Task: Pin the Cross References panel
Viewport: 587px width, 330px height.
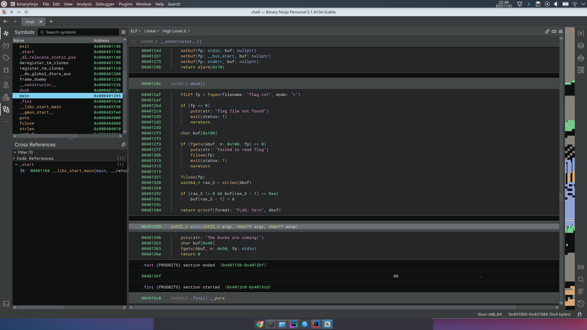Action: coord(124,145)
